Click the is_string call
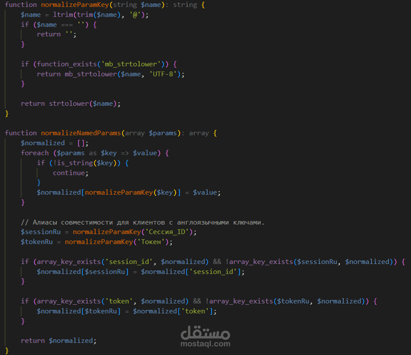 coord(75,163)
